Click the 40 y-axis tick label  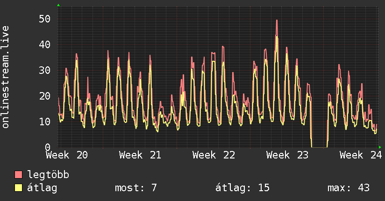[x=44, y=45]
